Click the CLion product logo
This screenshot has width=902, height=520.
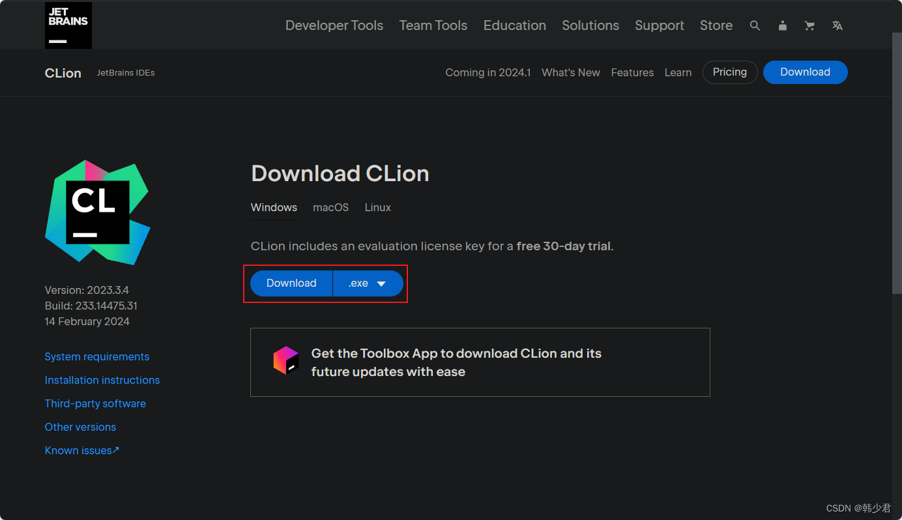(x=98, y=212)
